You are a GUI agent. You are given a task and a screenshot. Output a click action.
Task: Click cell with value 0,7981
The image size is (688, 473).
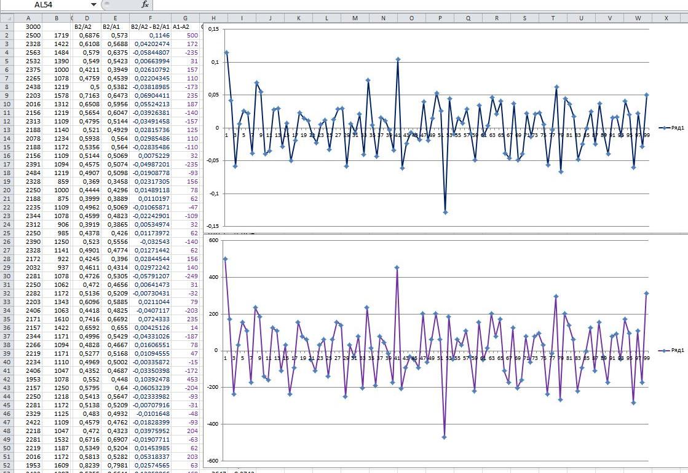[x=116, y=465]
